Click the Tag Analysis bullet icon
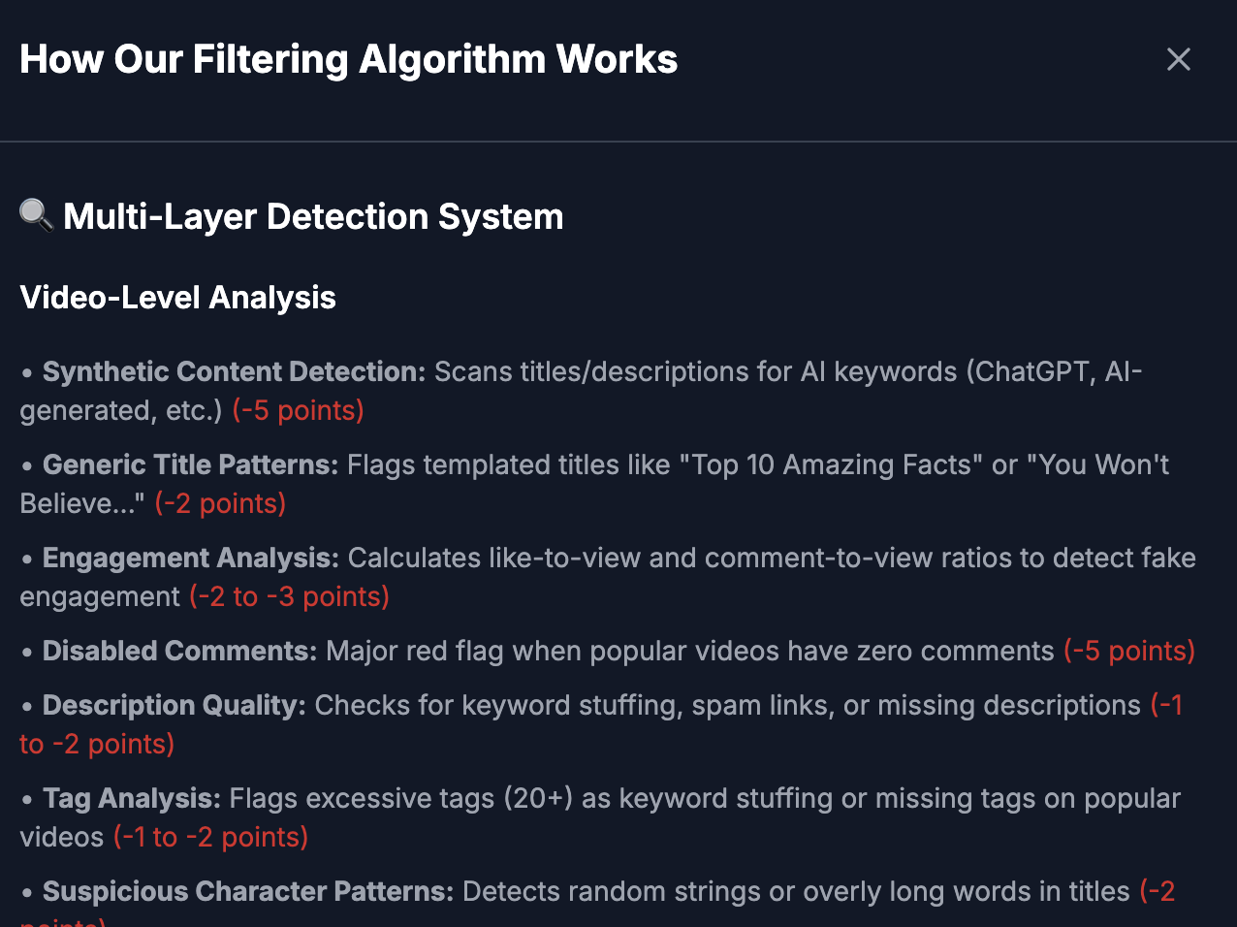This screenshot has height=927, width=1237. 26,800
